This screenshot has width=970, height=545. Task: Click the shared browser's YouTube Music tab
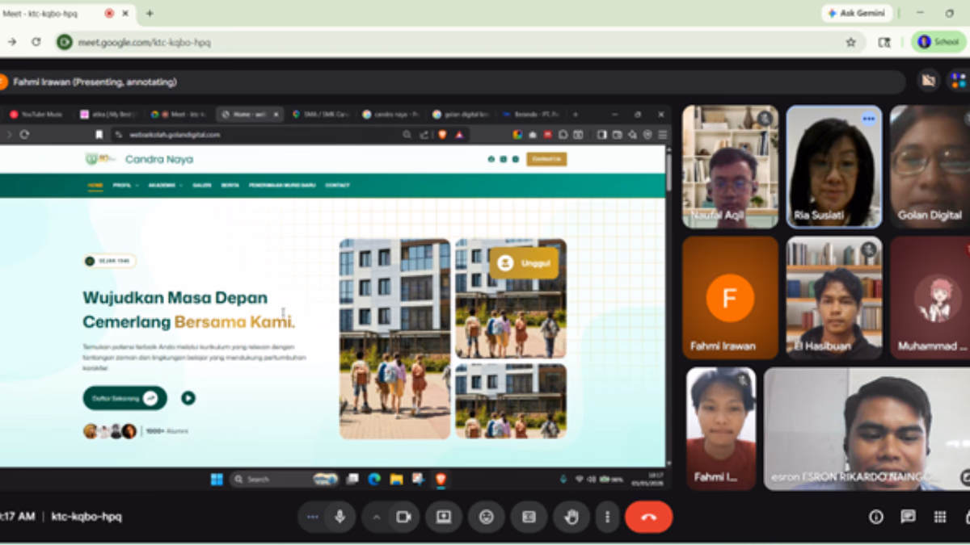pyautogui.click(x=36, y=115)
